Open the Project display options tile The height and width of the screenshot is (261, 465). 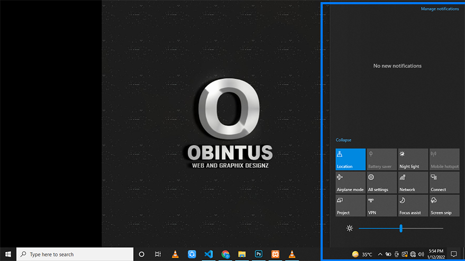(350, 206)
